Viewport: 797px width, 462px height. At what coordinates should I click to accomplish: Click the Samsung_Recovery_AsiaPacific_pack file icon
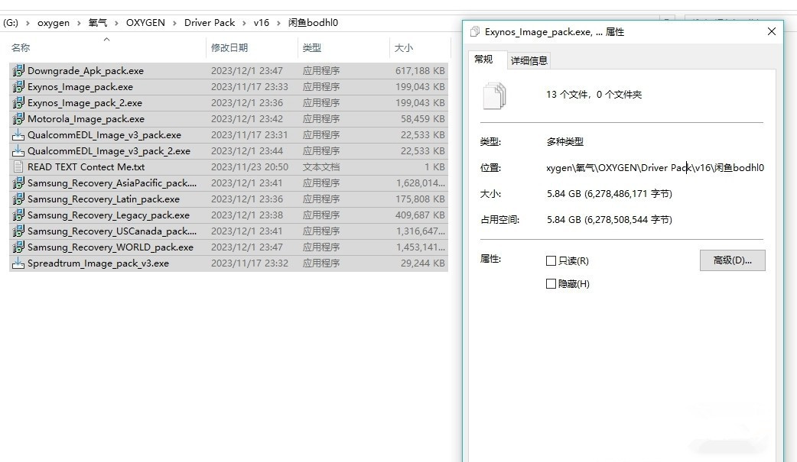click(x=18, y=183)
